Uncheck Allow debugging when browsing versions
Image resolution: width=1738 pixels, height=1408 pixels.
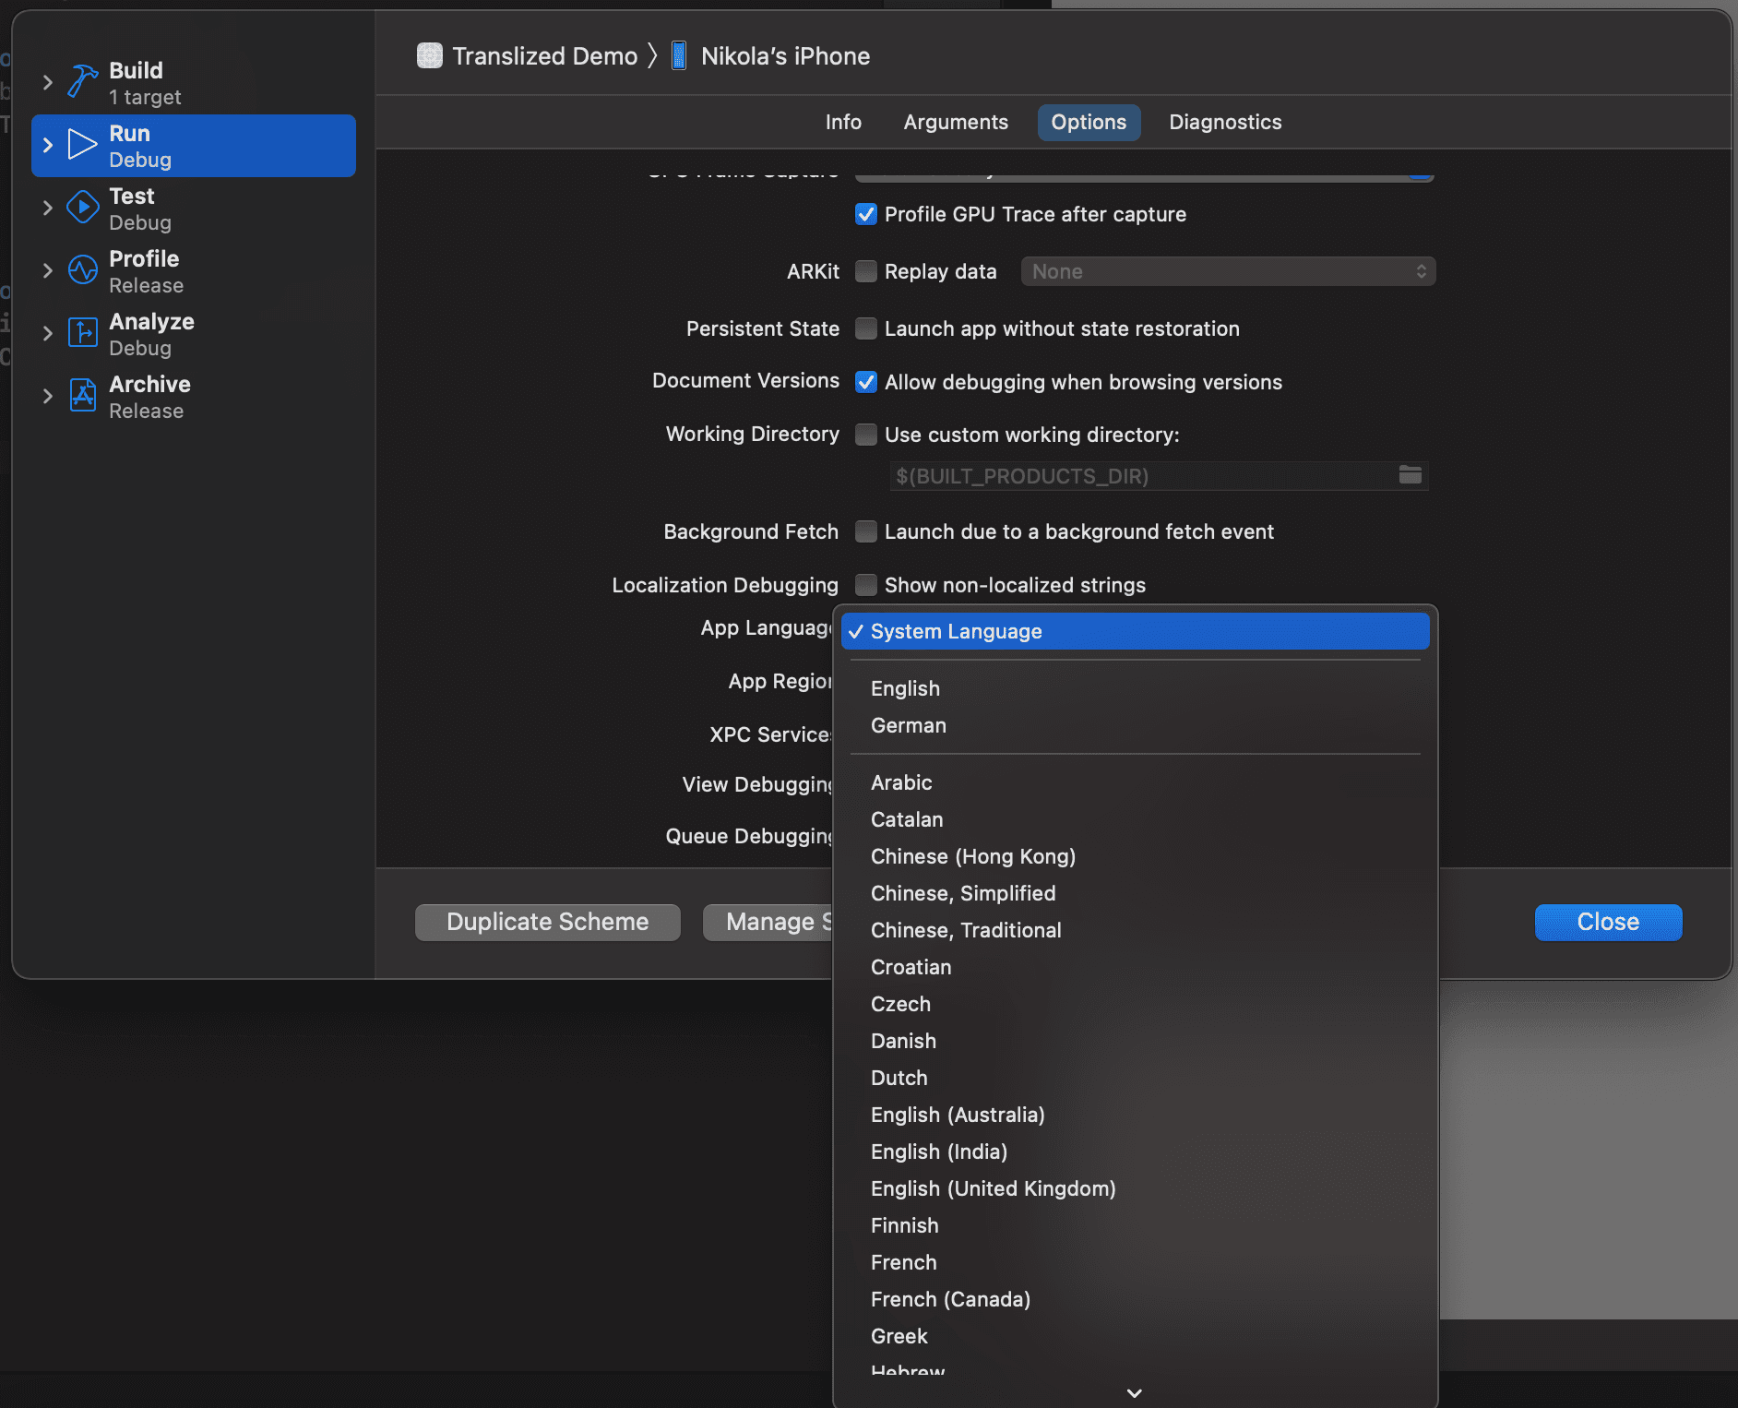click(866, 382)
